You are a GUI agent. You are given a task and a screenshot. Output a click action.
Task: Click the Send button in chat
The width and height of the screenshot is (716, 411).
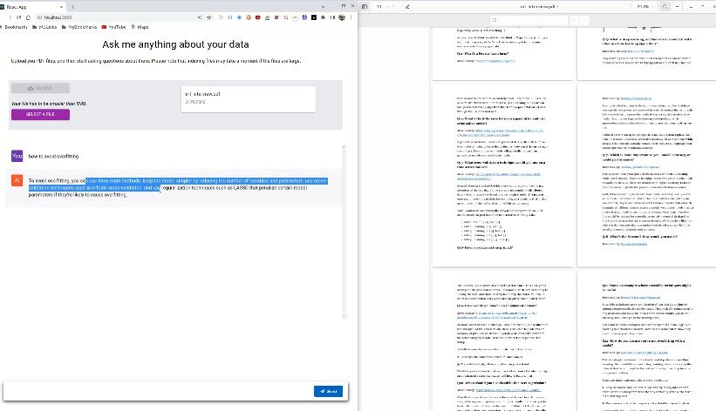click(328, 391)
